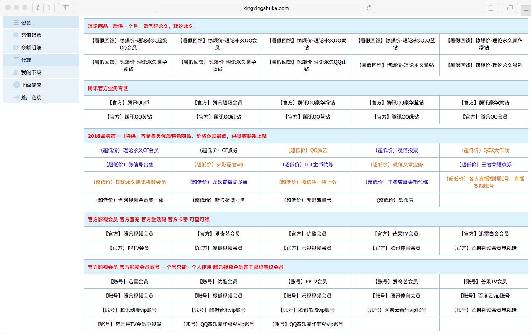The width and height of the screenshot is (531, 334).
Task: Open 理论永久豪华黄钻 product
Action: click(x=129, y=65)
